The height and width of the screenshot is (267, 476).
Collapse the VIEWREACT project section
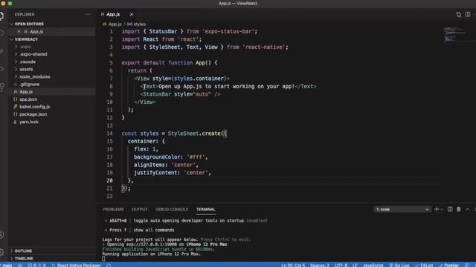pyautogui.click(x=27, y=39)
